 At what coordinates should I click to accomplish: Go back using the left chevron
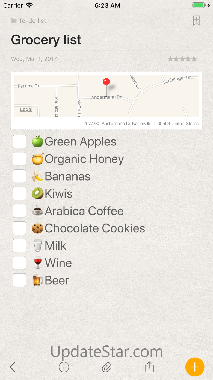(13, 367)
